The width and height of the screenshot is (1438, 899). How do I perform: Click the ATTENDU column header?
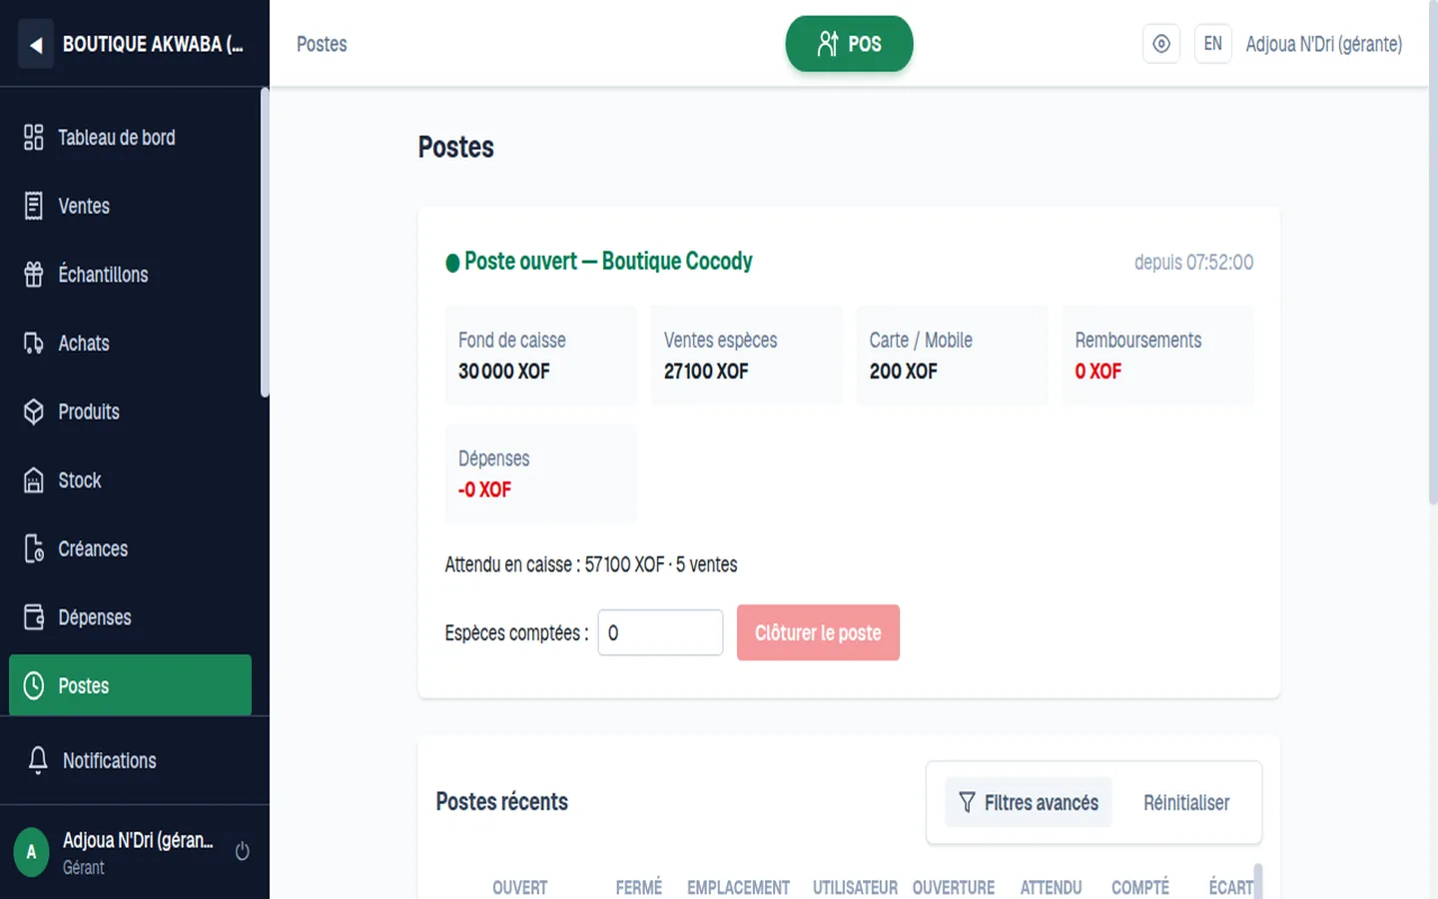1051,888
